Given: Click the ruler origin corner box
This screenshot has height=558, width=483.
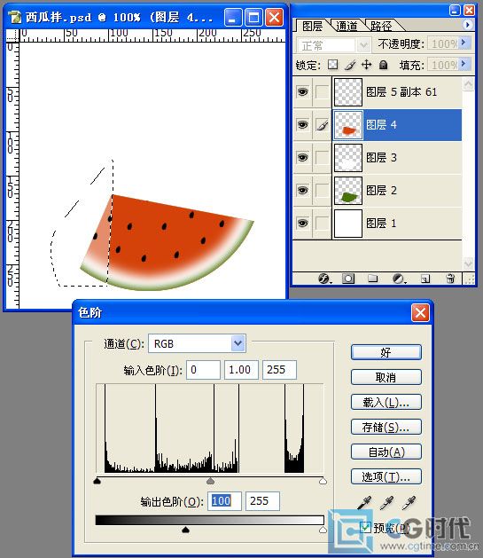Looking at the screenshot, I should (x=12, y=35).
